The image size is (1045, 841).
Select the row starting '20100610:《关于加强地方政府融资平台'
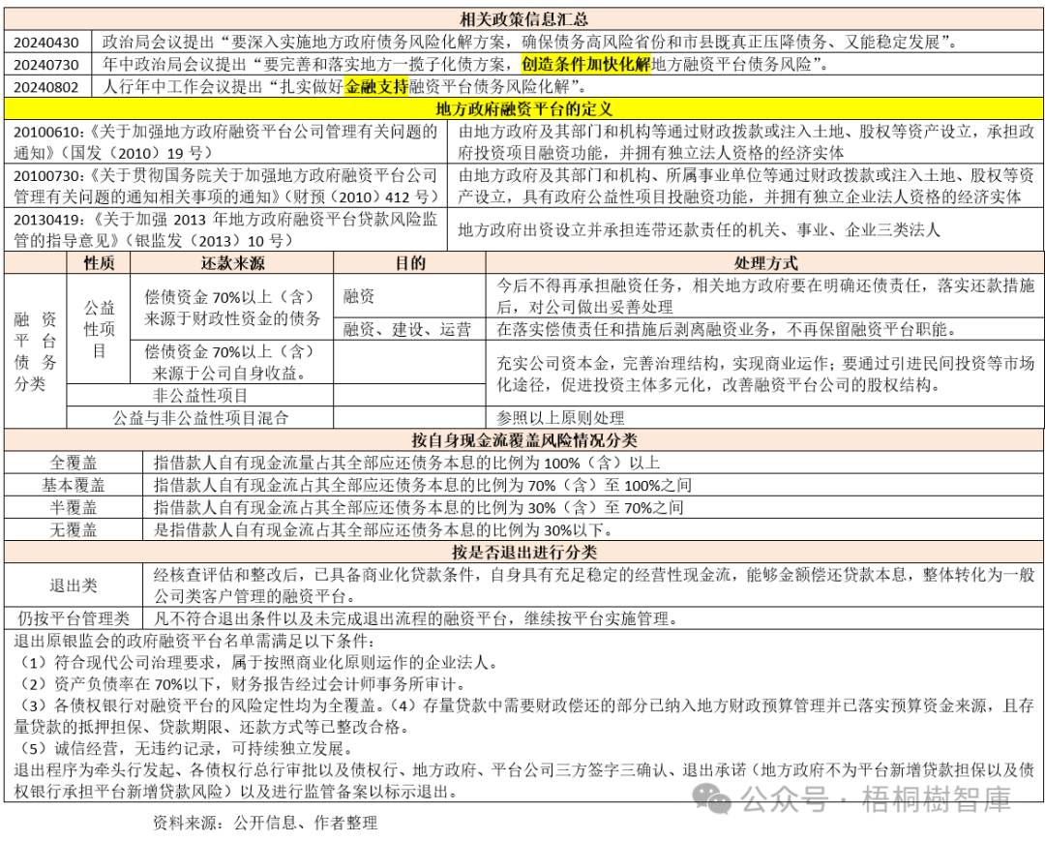point(523,142)
